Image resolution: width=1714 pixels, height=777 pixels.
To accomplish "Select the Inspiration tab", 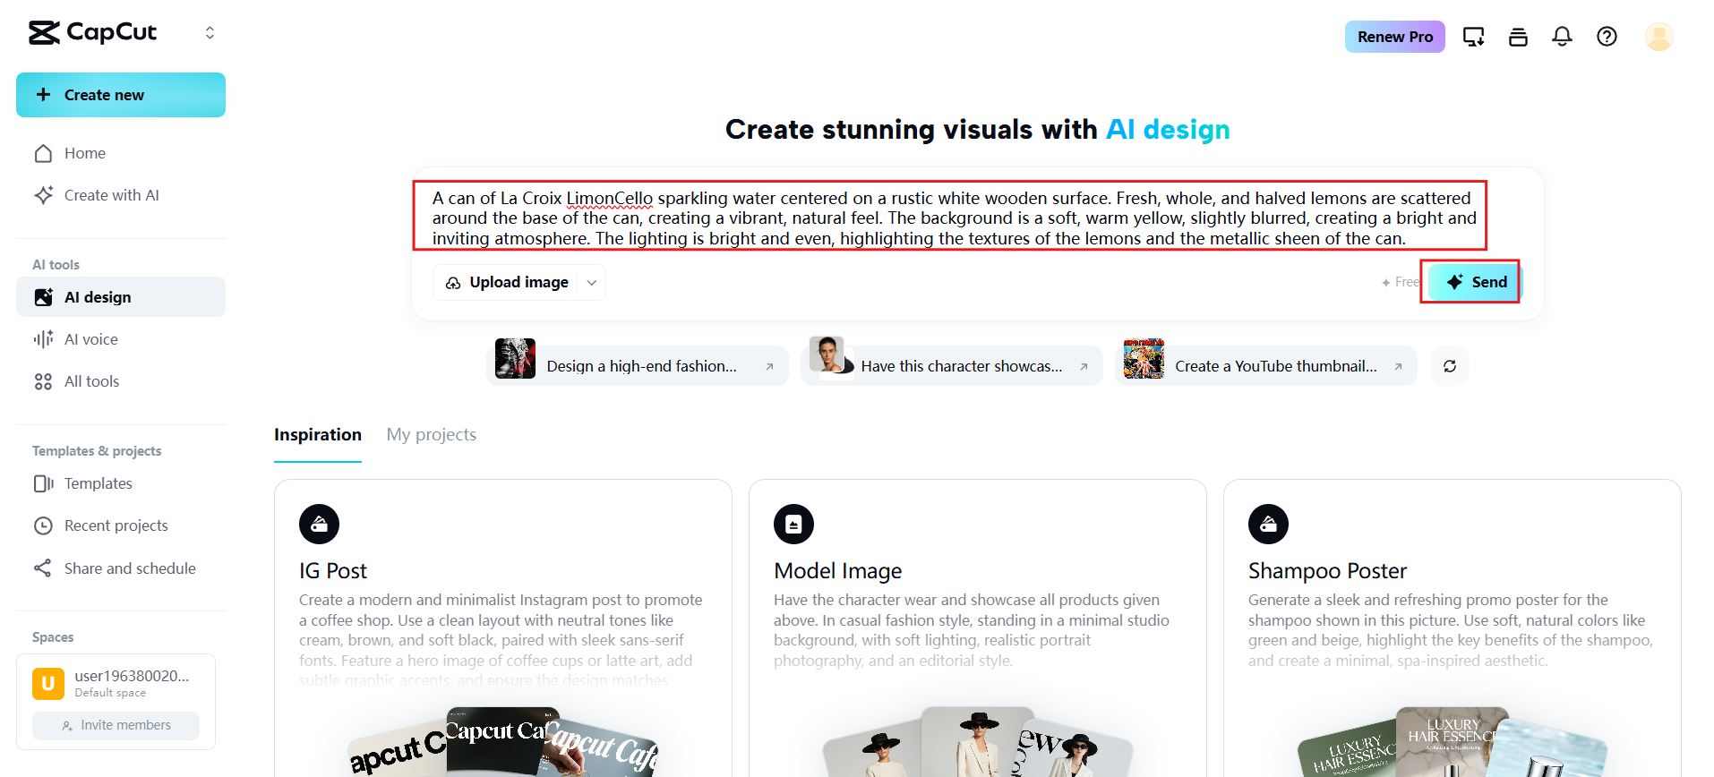I will coord(318,435).
